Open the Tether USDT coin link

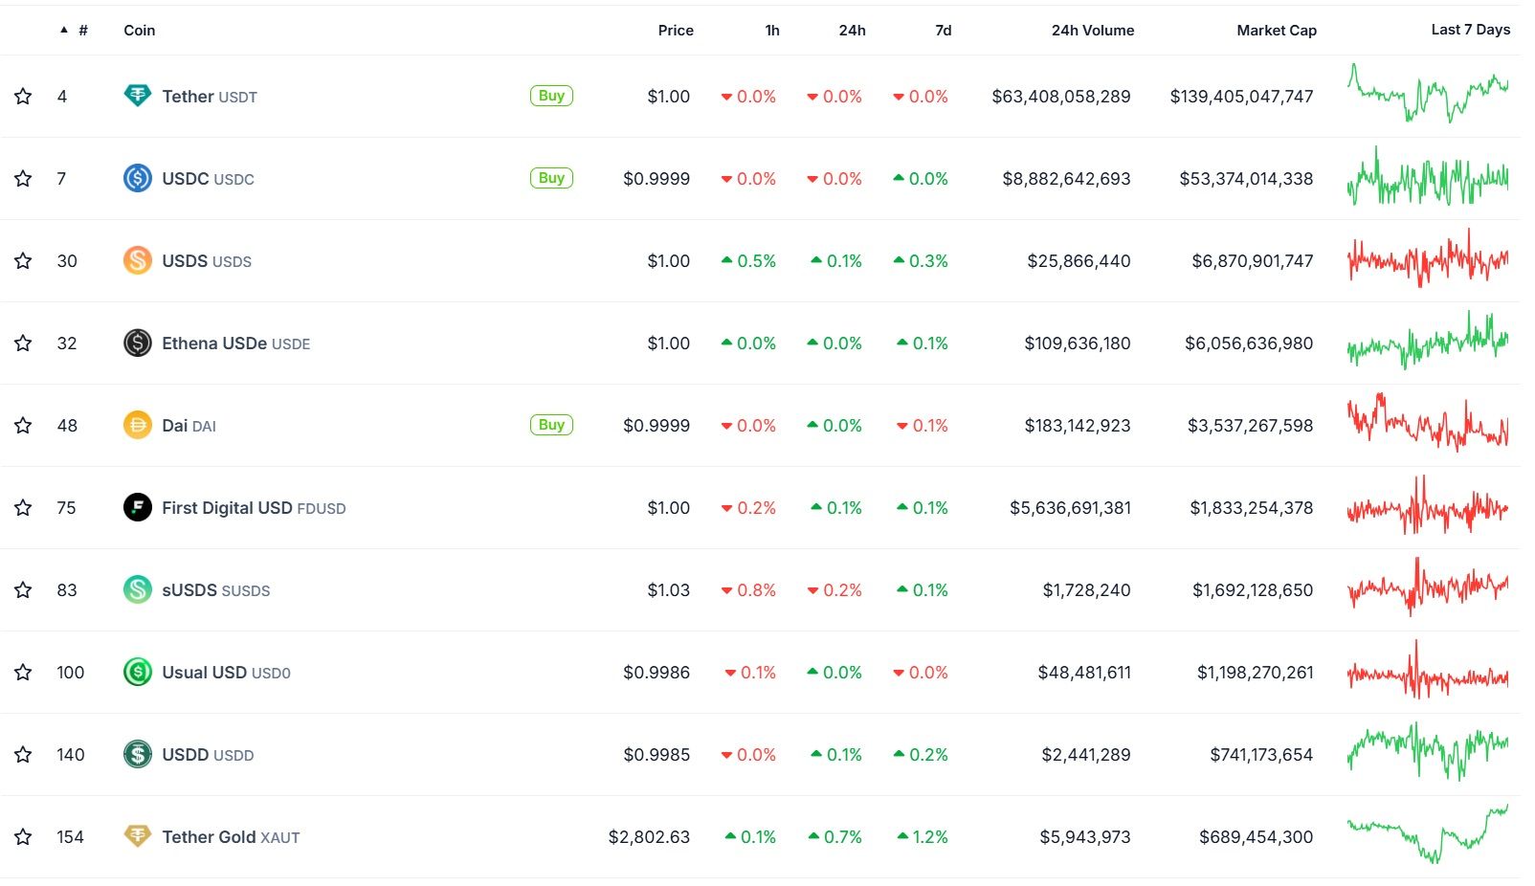tap(210, 96)
